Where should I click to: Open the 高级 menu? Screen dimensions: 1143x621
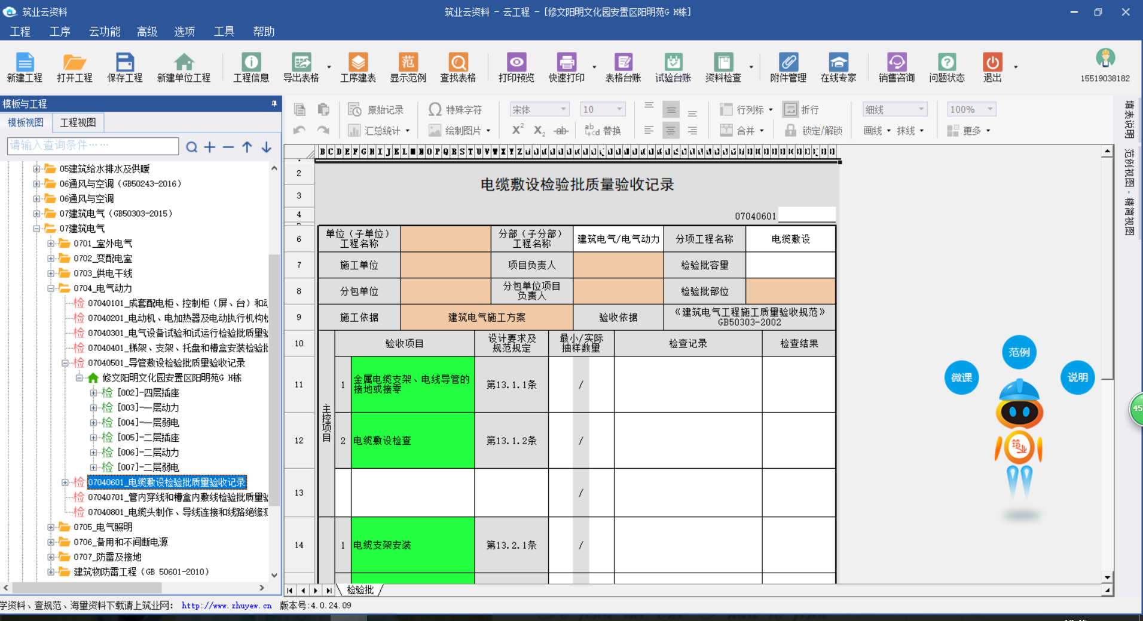tap(146, 32)
